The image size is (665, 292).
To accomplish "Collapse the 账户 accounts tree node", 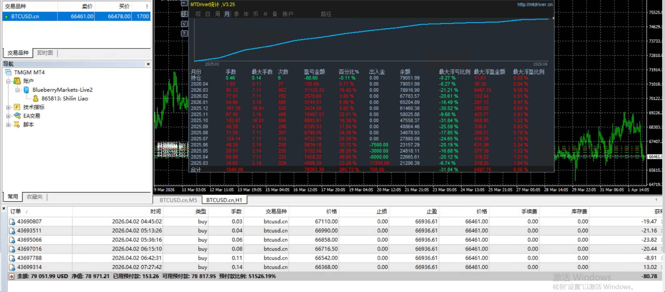I will 8,81.
